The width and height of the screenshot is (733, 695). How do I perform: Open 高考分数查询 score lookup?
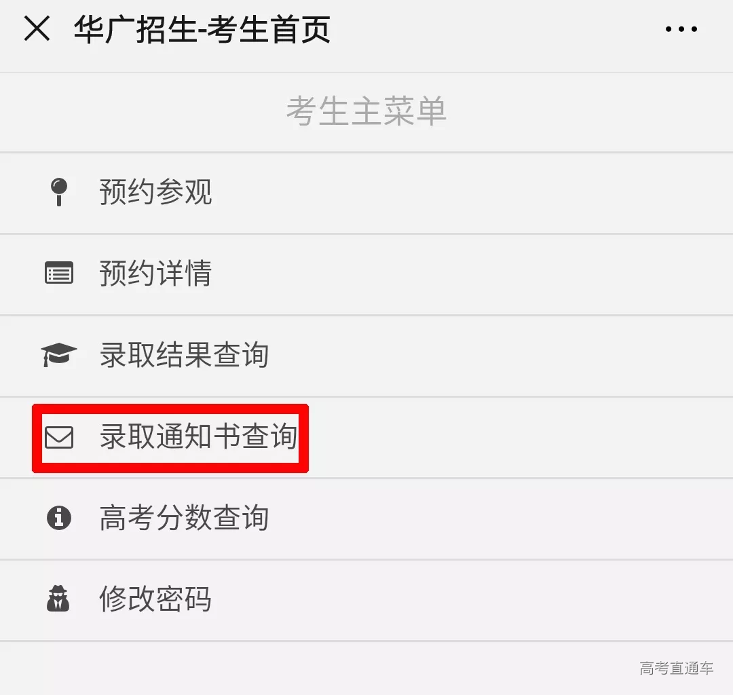[x=366, y=519]
